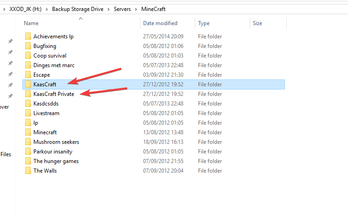Click the Mushroom seekers folder icon
This screenshot has width=348, height=216.
pyautogui.click(x=27, y=142)
